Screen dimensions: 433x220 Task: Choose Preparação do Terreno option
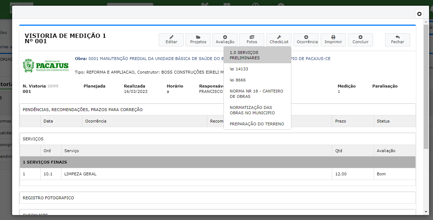coord(257,124)
